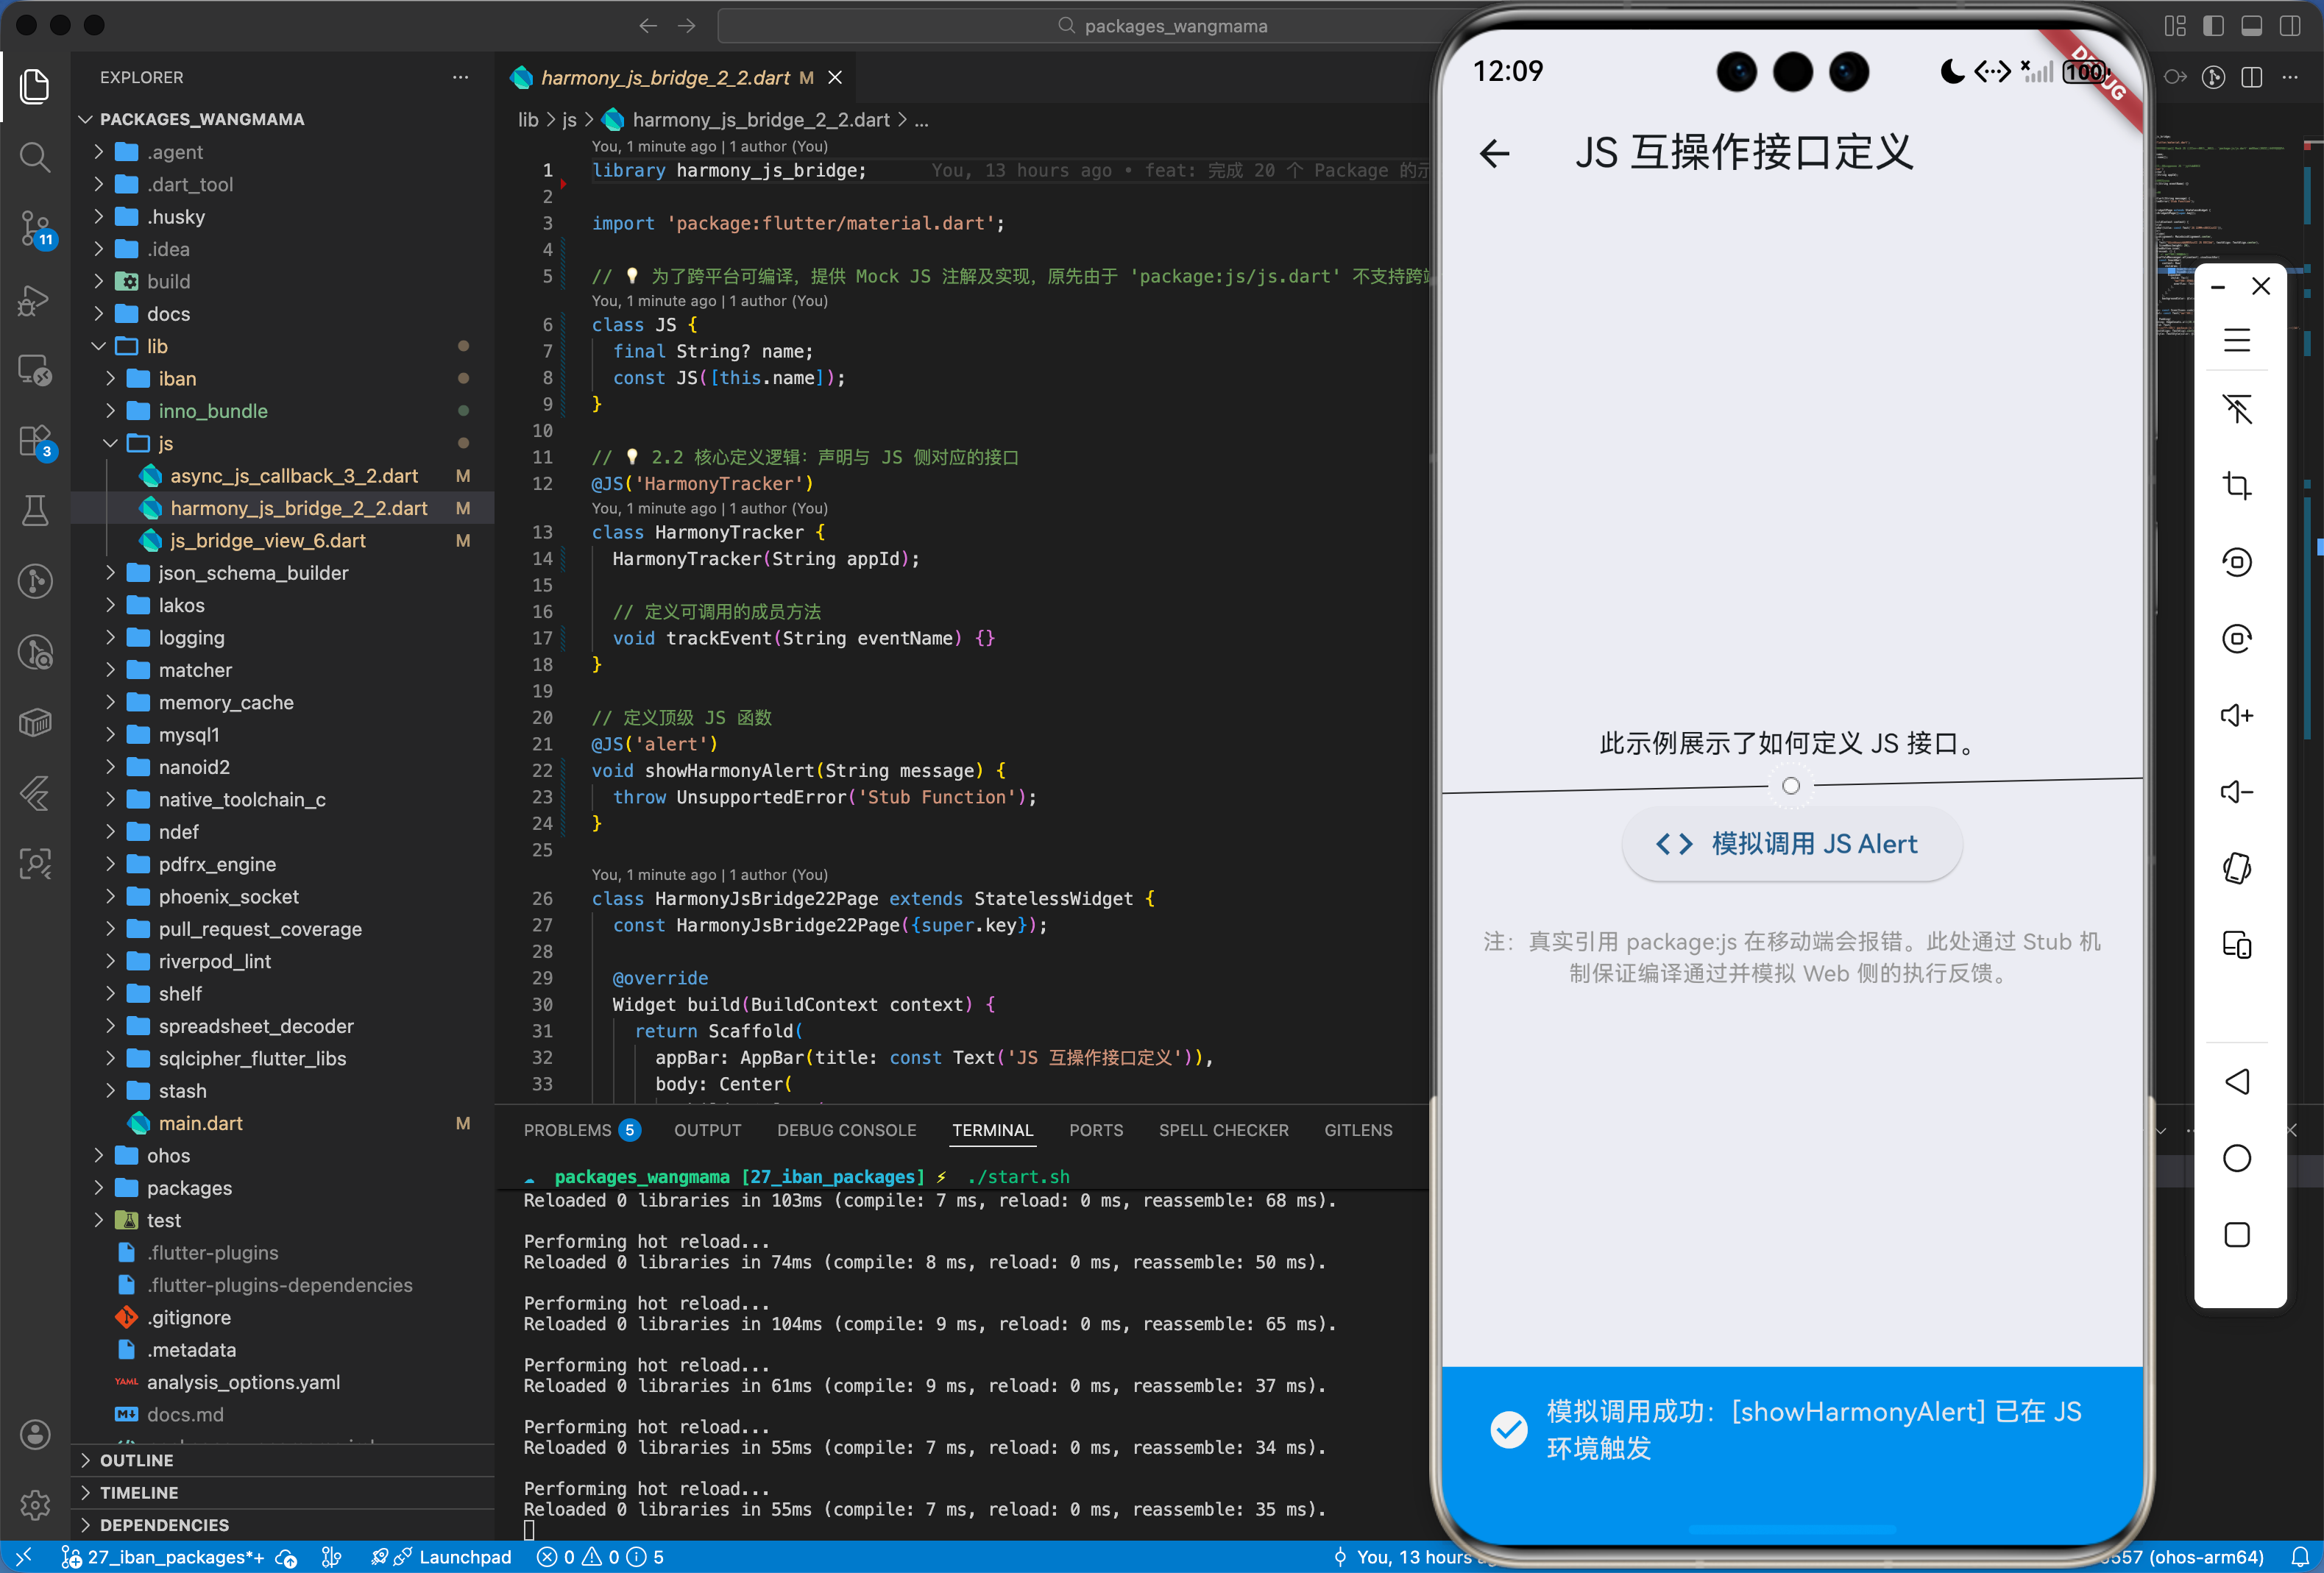Click the emulator screenshot crop icon
Image resolution: width=2324 pixels, height=1573 pixels.
tap(2236, 486)
